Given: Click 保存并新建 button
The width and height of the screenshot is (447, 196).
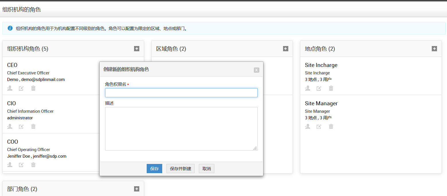Looking at the screenshot, I should point(181,169).
